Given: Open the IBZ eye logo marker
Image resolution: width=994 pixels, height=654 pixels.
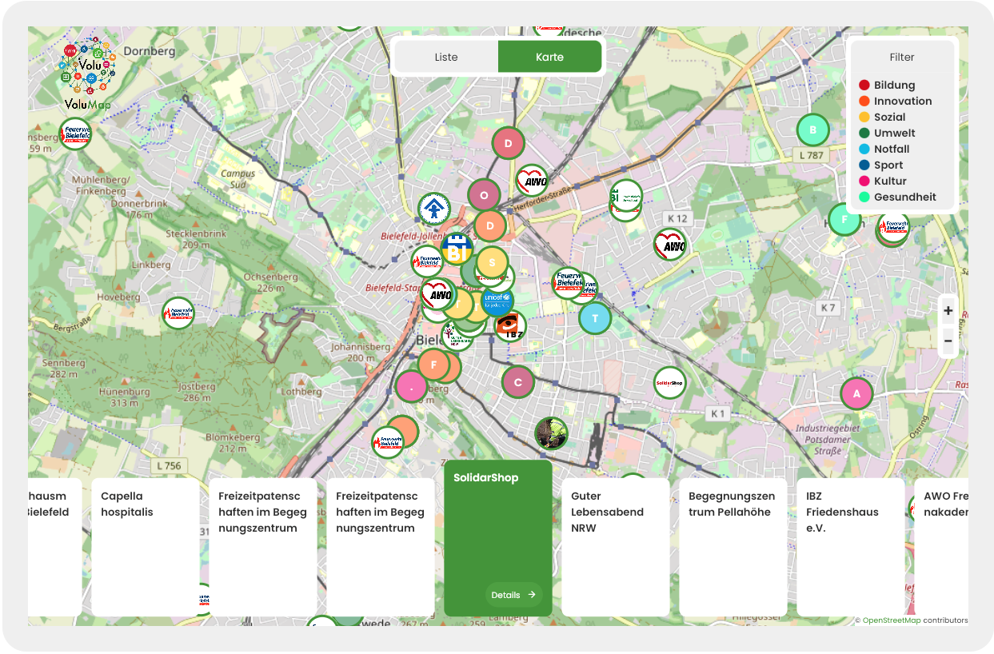Looking at the screenshot, I should point(509,325).
